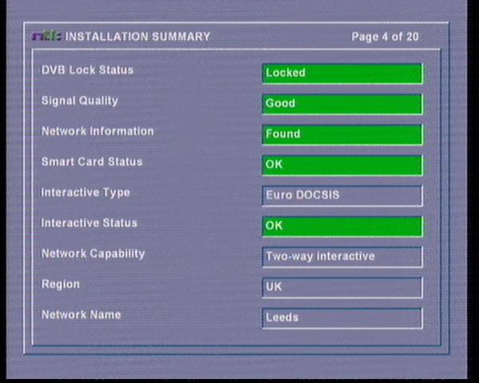The width and height of the screenshot is (479, 383).
Task: Click the ntl logo in the header
Action: pos(46,36)
